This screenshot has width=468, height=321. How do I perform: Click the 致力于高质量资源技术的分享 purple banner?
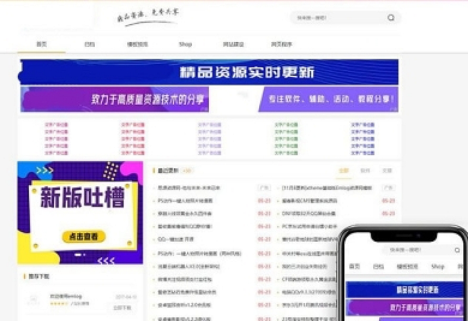(x=115, y=99)
